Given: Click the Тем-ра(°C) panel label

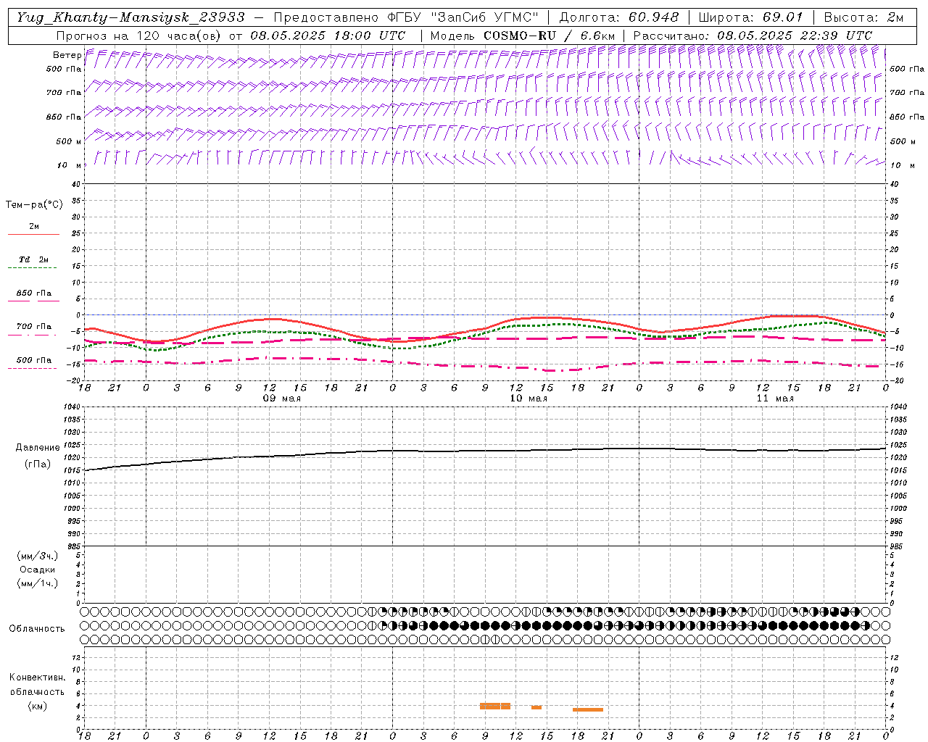Looking at the screenshot, I should click(34, 205).
